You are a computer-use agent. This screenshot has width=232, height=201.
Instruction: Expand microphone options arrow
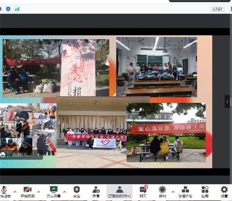point(15,191)
